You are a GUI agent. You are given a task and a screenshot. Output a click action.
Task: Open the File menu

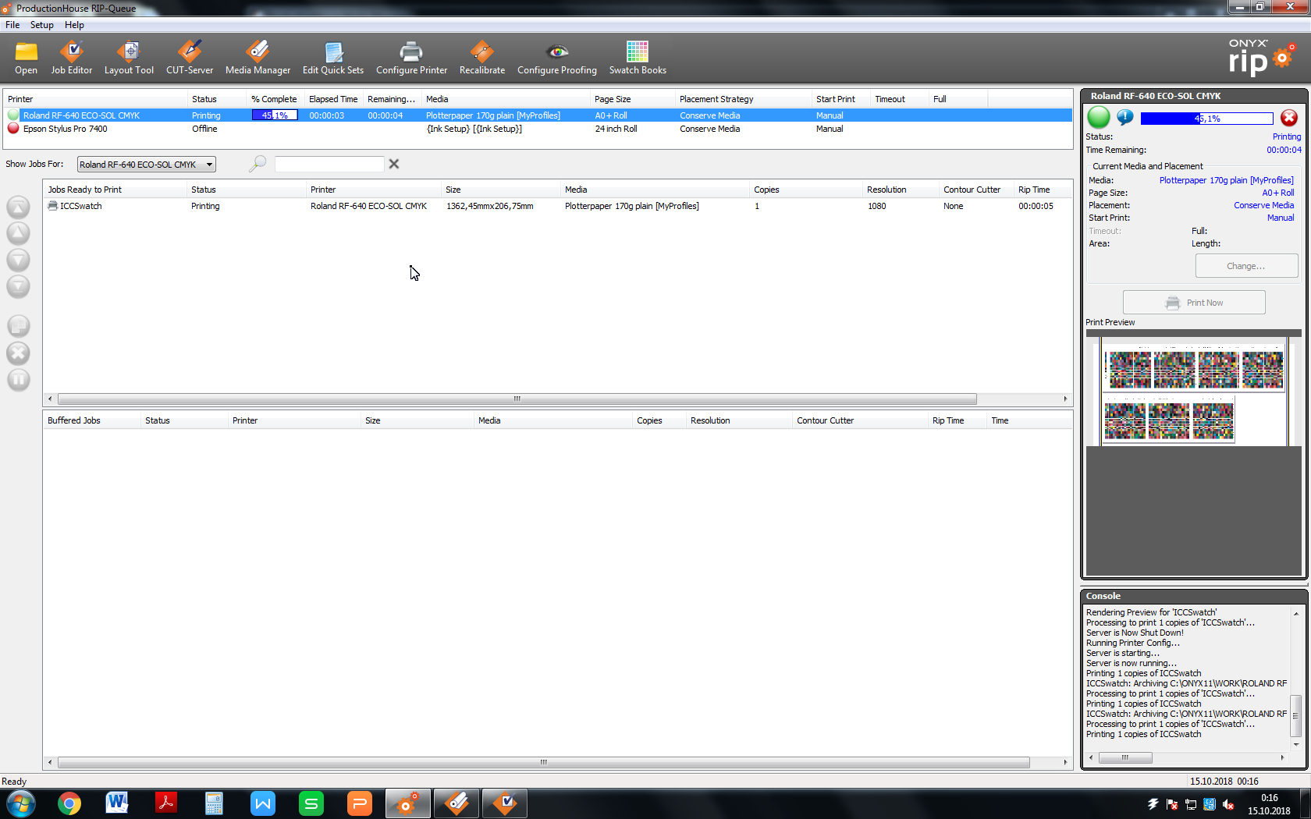point(12,25)
